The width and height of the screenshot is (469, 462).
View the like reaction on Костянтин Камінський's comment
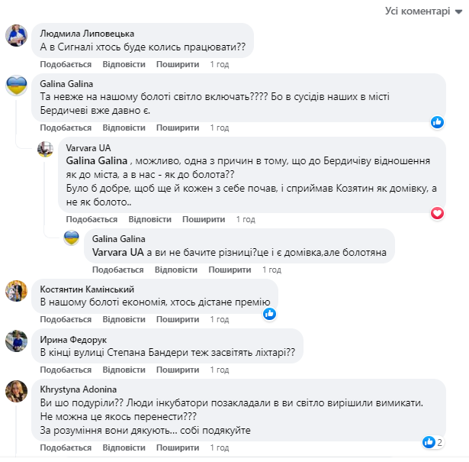coord(269,313)
